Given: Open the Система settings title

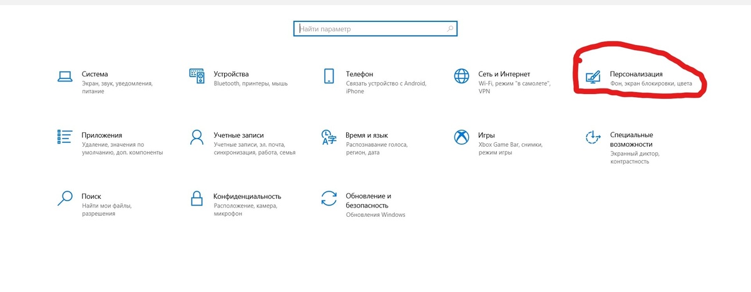Looking at the screenshot, I should [95, 74].
